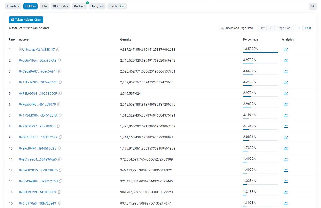This screenshot has height=208, width=321.
Task: Open holder address 0xCaca9A87...aCec5A91f
Action: pyautogui.click(x=38, y=71)
